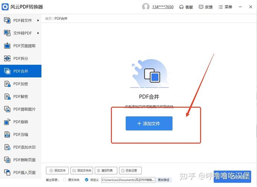Click the blue 添加文件 button
The width and height of the screenshot is (257, 187).
[149, 123]
